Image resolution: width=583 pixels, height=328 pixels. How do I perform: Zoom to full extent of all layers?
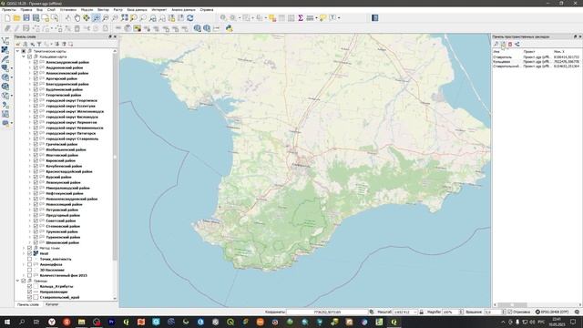click(x=124, y=18)
